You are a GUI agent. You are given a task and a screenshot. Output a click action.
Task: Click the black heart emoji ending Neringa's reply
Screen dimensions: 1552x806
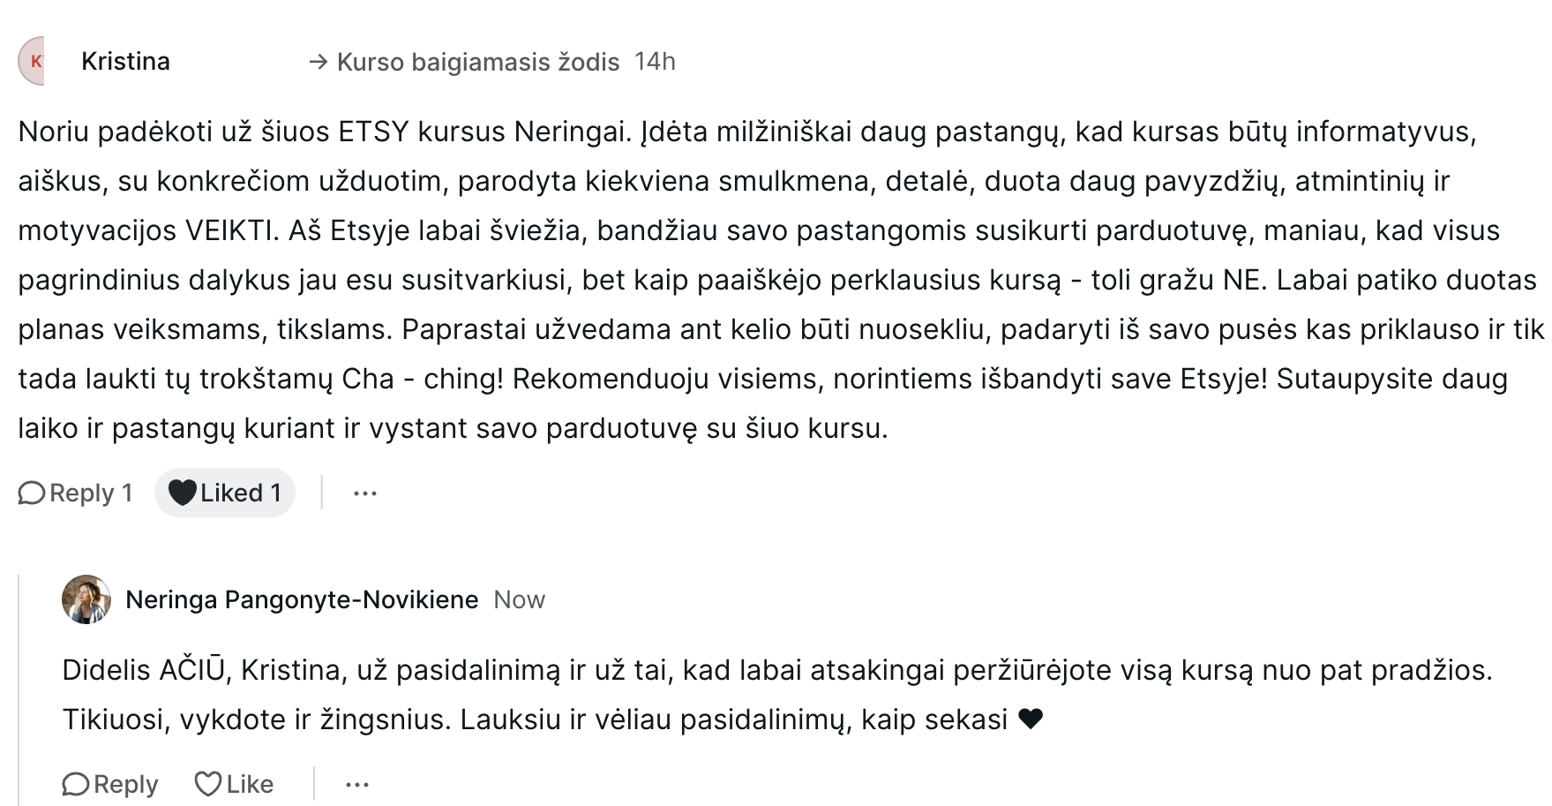point(1031,719)
